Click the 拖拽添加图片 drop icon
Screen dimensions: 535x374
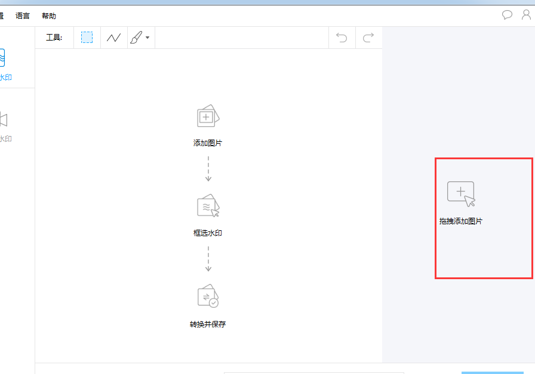tap(462, 194)
